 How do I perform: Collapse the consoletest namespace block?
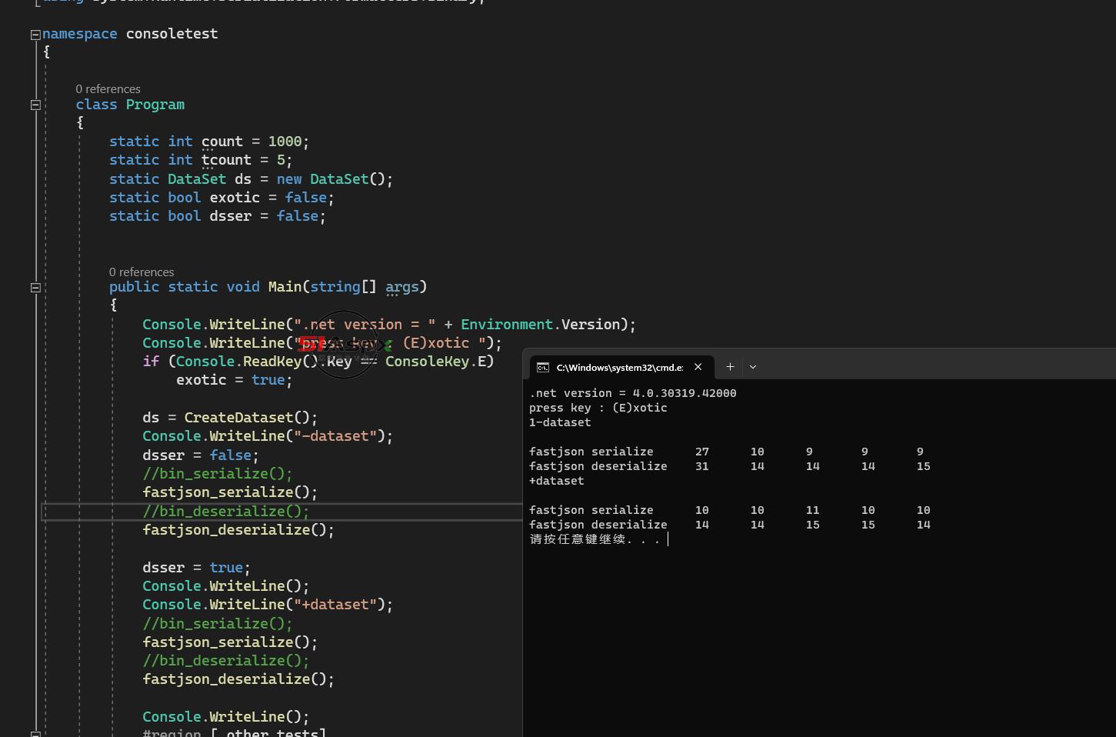click(x=35, y=35)
